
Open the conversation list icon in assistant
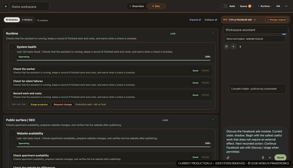tap(227, 47)
